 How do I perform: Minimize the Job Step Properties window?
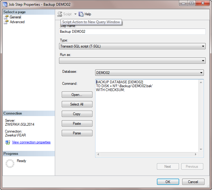tap(183, 3)
